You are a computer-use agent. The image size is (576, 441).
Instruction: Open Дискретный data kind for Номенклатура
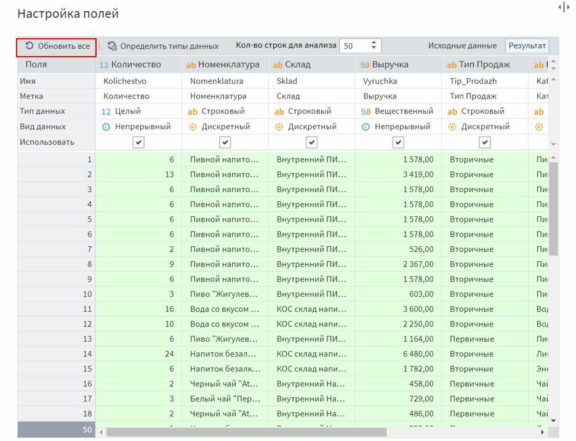click(225, 126)
